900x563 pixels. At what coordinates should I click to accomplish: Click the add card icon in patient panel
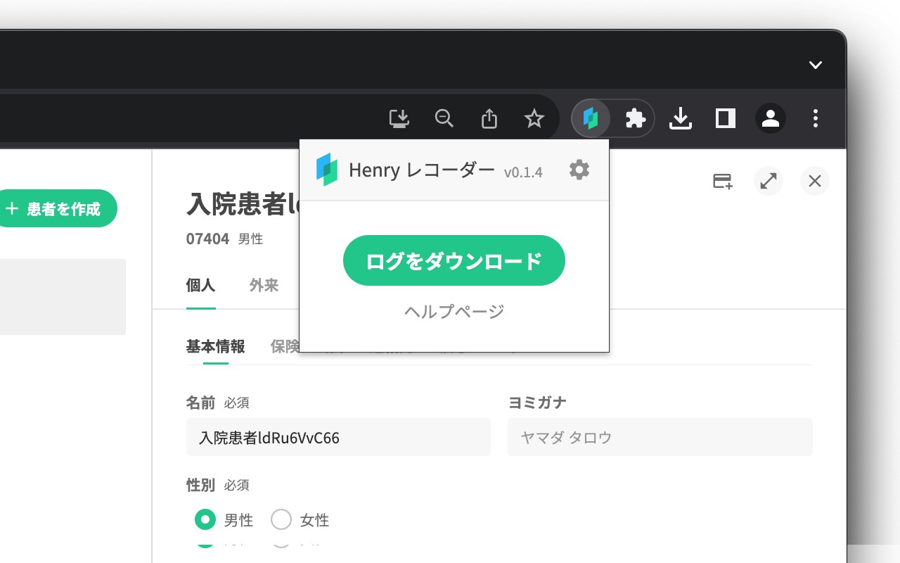[x=723, y=181]
